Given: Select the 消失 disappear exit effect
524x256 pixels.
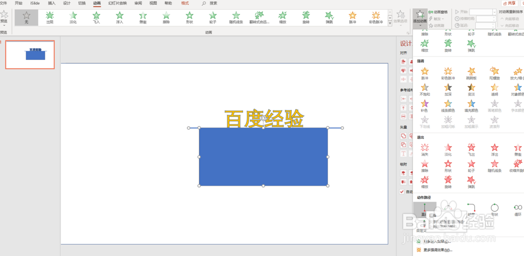Looking at the screenshot, I should pyautogui.click(x=424, y=150).
